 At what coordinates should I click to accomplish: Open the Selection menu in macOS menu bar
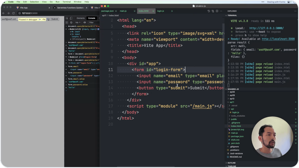pyautogui.click(x=34, y=2)
